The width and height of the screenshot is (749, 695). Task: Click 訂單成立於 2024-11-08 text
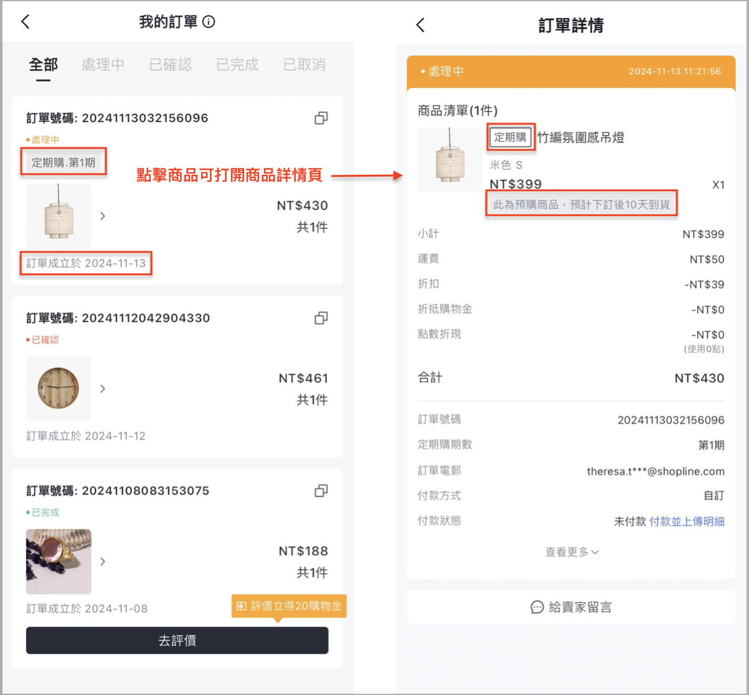tap(87, 609)
